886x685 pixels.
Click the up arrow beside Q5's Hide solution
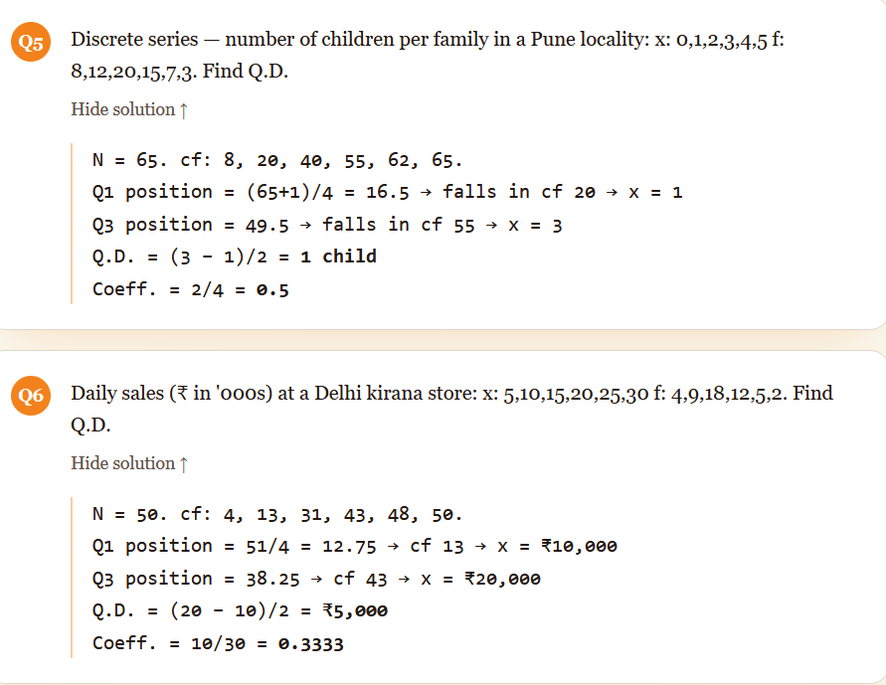point(184,110)
